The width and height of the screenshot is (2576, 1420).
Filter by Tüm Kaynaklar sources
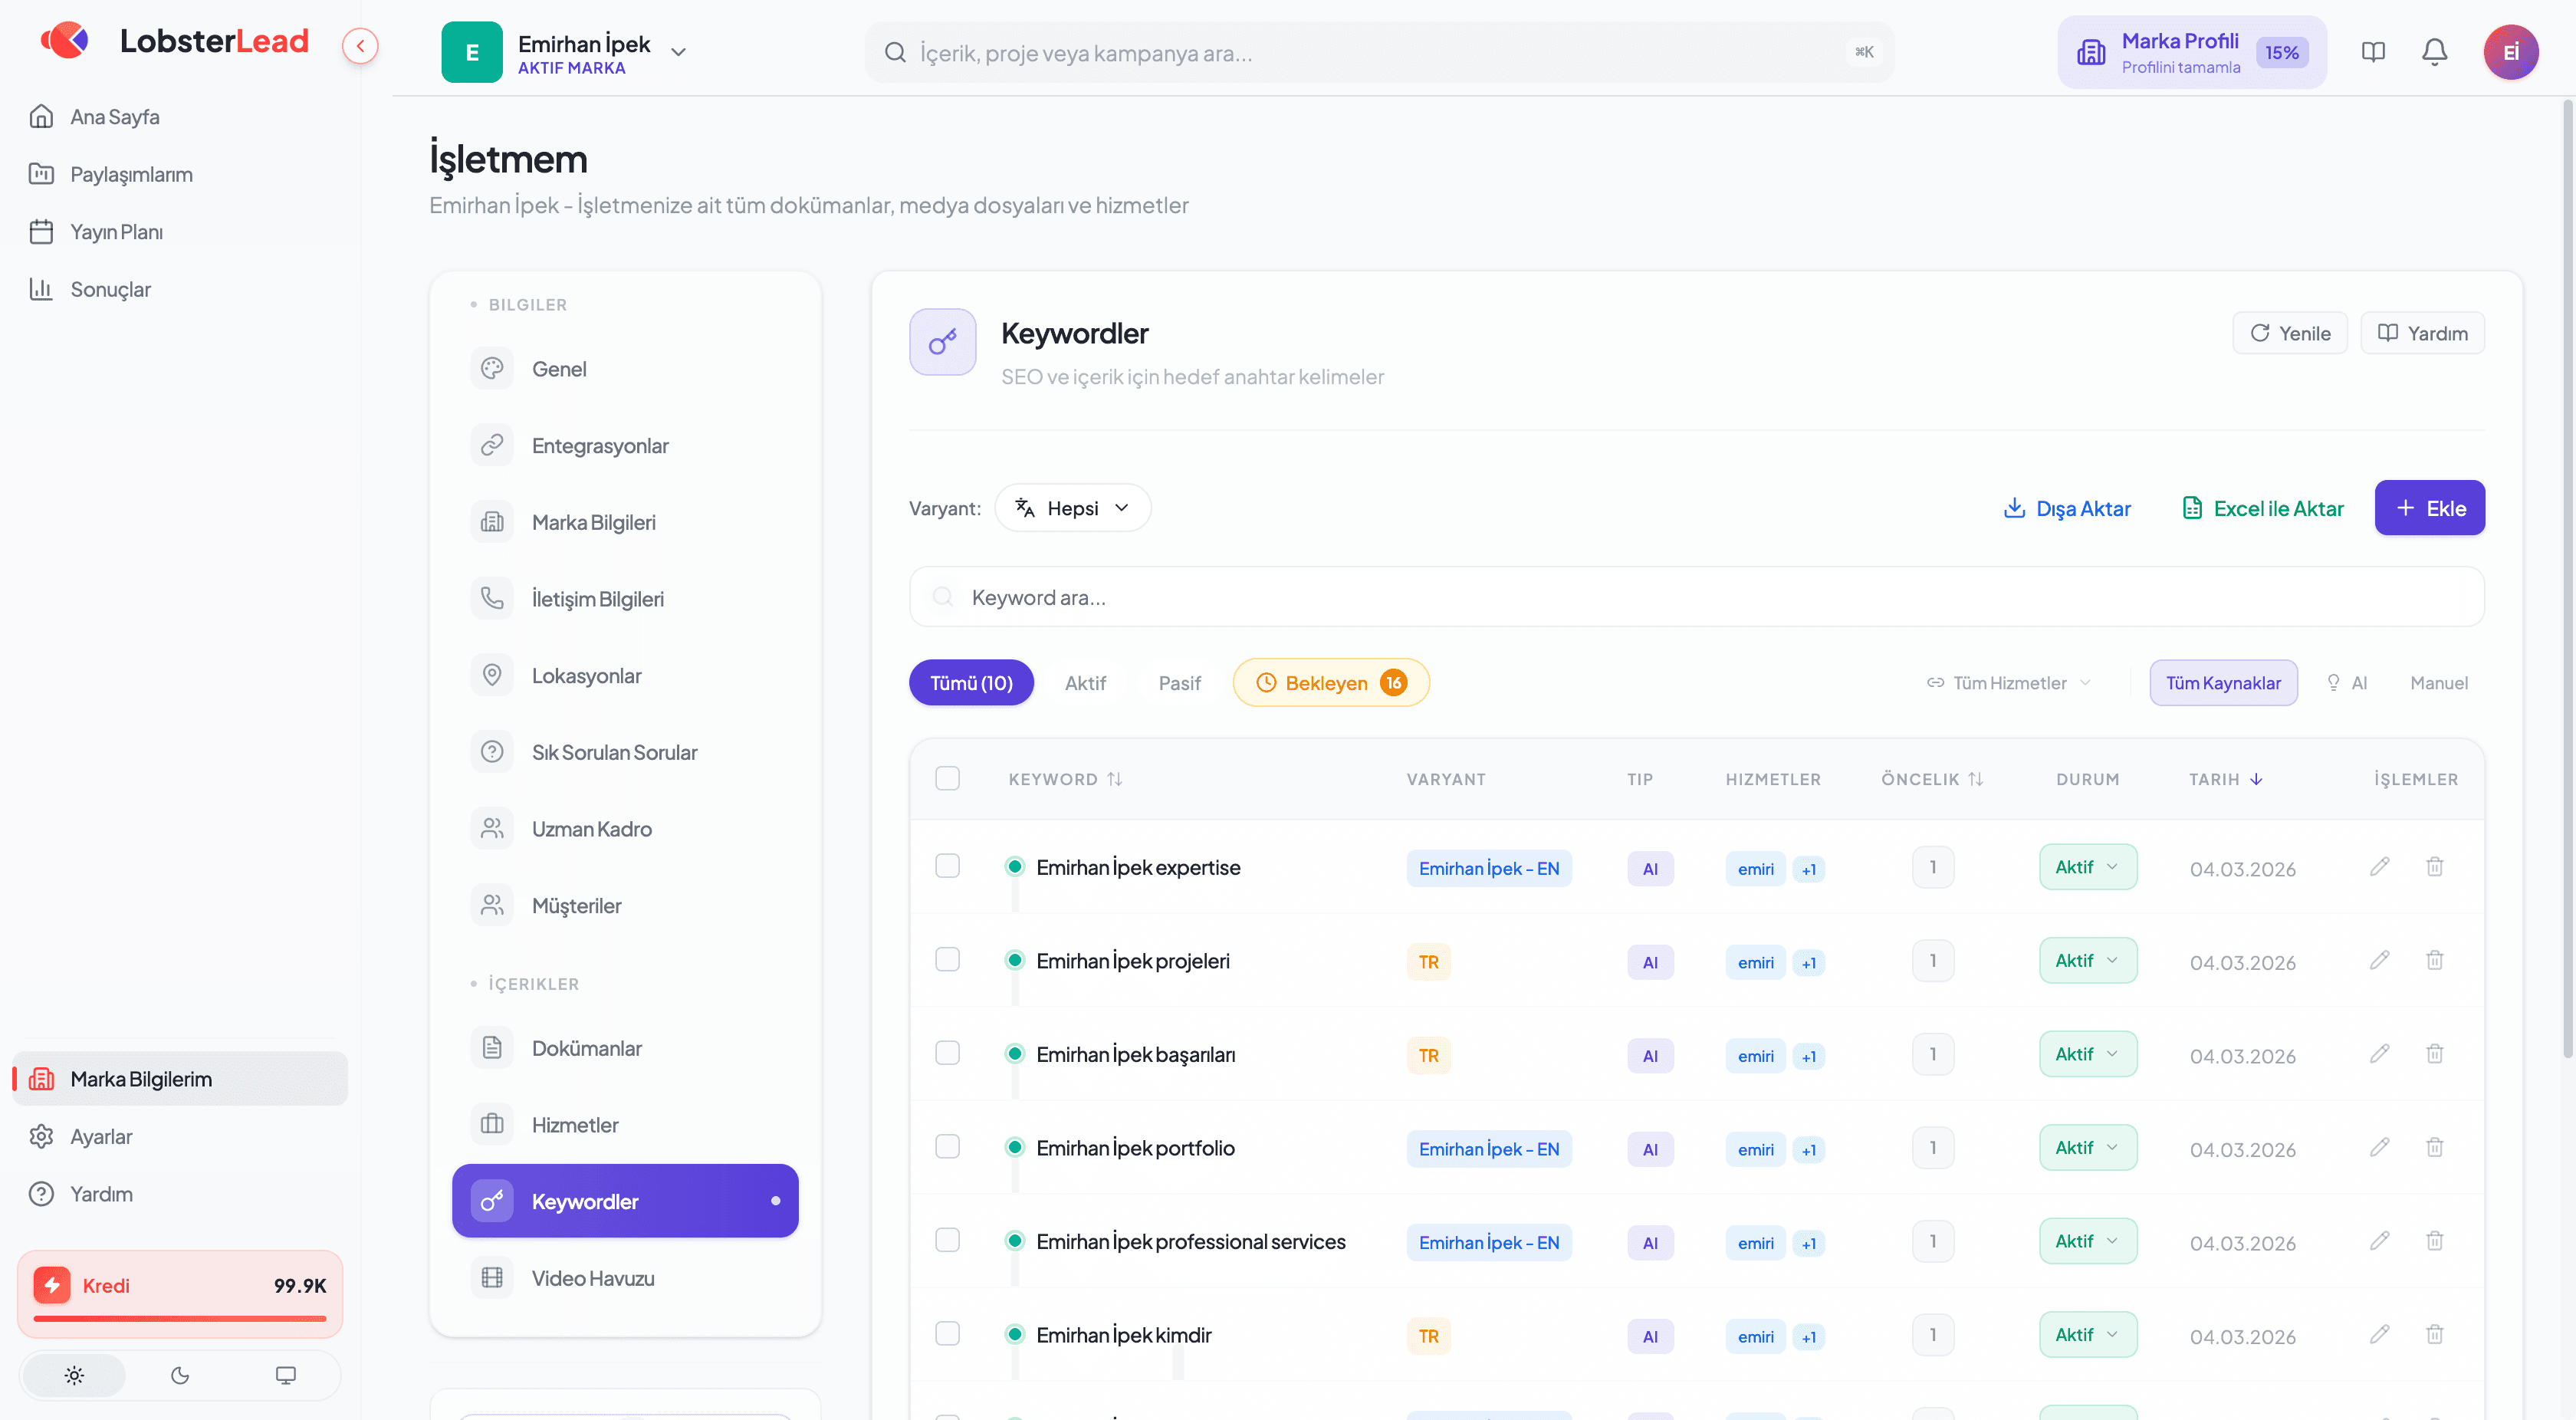tap(2223, 683)
